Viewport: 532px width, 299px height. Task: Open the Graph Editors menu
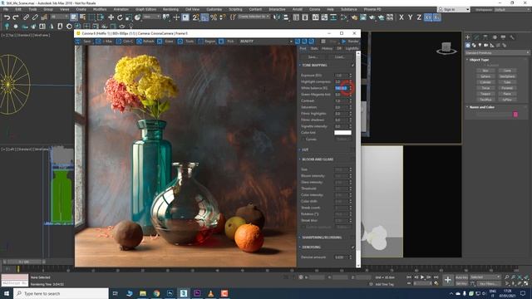(x=146, y=9)
